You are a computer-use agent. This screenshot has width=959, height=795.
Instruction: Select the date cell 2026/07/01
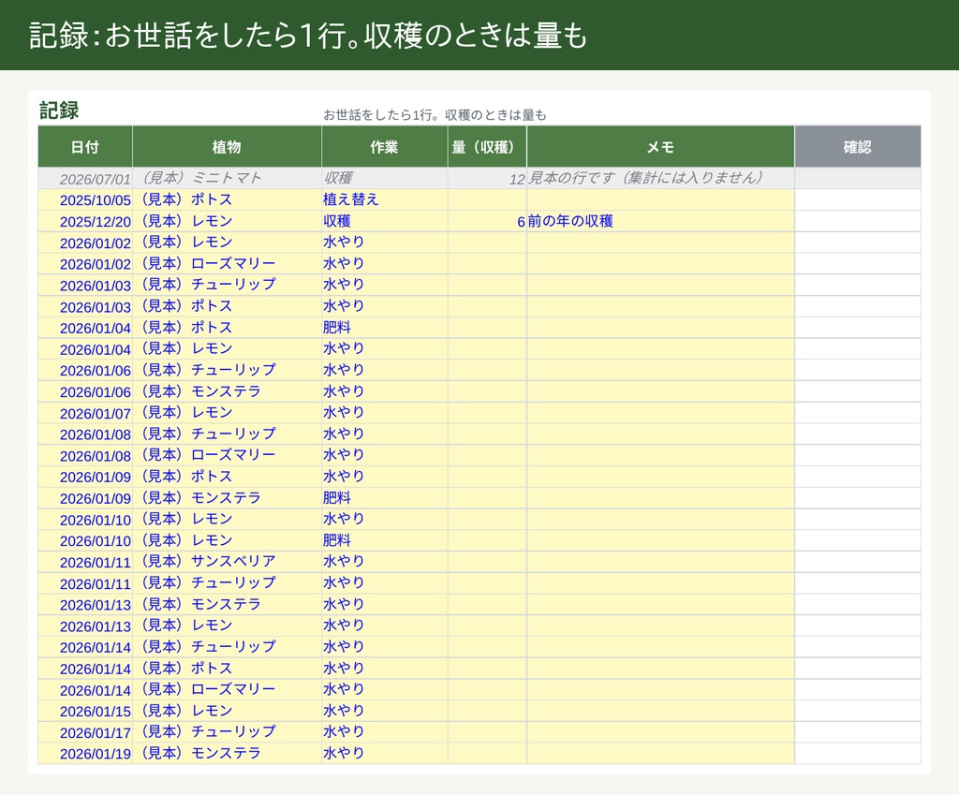point(85,179)
